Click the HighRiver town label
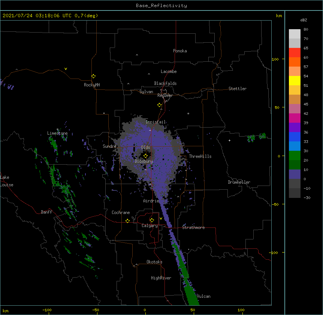Image resolution: width=323 pixels, height=315 pixels. pos(161,278)
